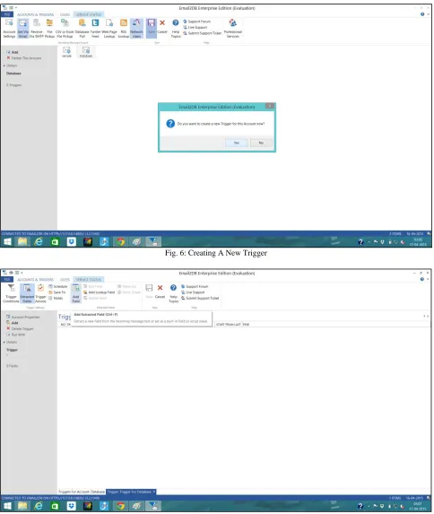This screenshot has height=514, width=434.
Task: Open the Start button on the Fig. 6 taskbar
Action: tap(7, 242)
